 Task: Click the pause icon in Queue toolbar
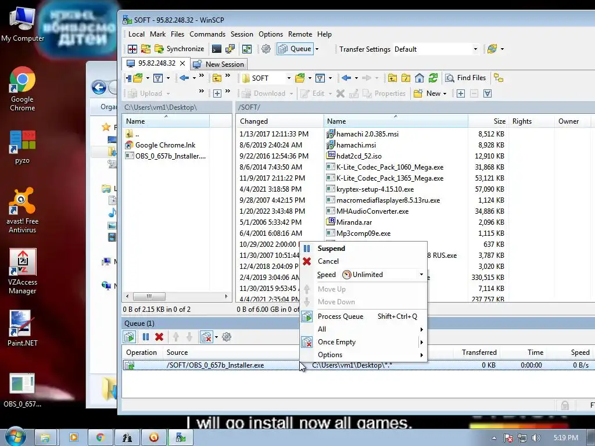coord(146,337)
